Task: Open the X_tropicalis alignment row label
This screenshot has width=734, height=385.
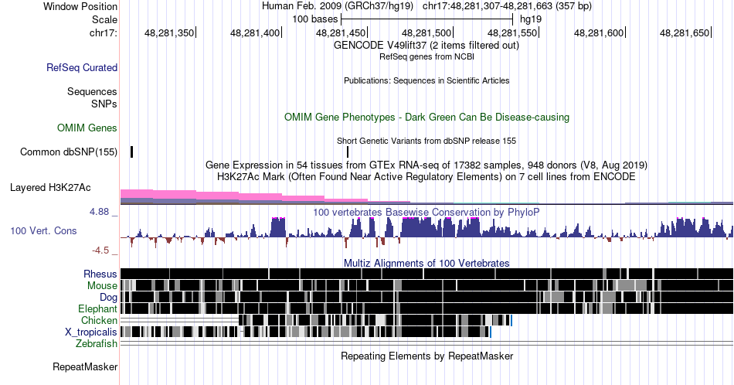Action: click(x=91, y=332)
